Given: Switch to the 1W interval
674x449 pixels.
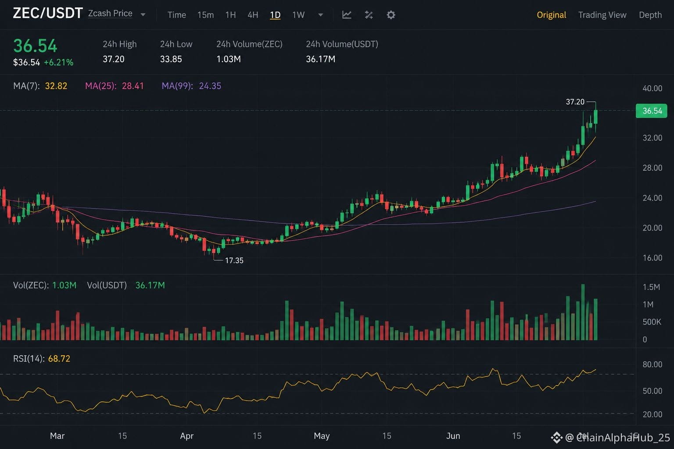Looking at the screenshot, I should (x=298, y=15).
